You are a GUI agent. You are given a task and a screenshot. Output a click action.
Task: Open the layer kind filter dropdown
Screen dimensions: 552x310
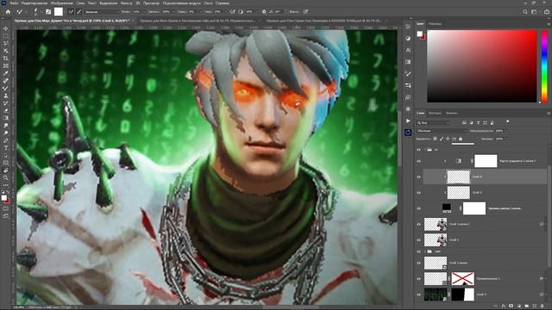[x=433, y=122]
